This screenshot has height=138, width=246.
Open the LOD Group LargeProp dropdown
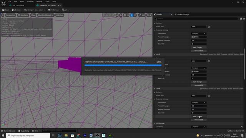[198, 127]
